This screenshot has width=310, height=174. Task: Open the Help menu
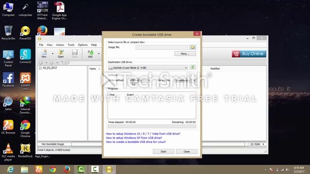94,45
